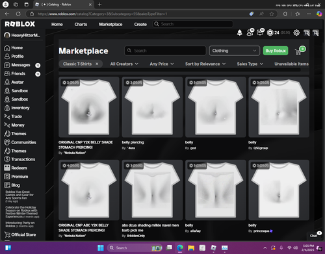Open friend requests icon in top bar
The image size is (325, 254).
(x=250, y=32)
